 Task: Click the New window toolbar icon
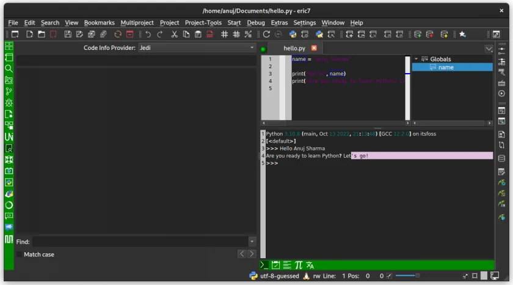(x=15, y=34)
